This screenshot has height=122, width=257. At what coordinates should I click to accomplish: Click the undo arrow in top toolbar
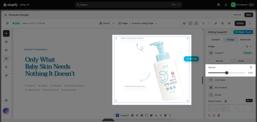(204, 23)
